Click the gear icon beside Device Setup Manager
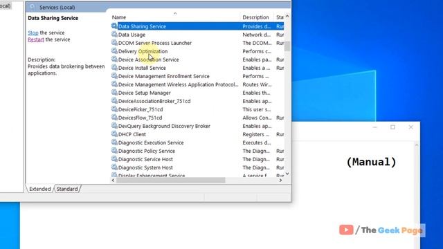The width and height of the screenshot is (443, 249). click(114, 93)
